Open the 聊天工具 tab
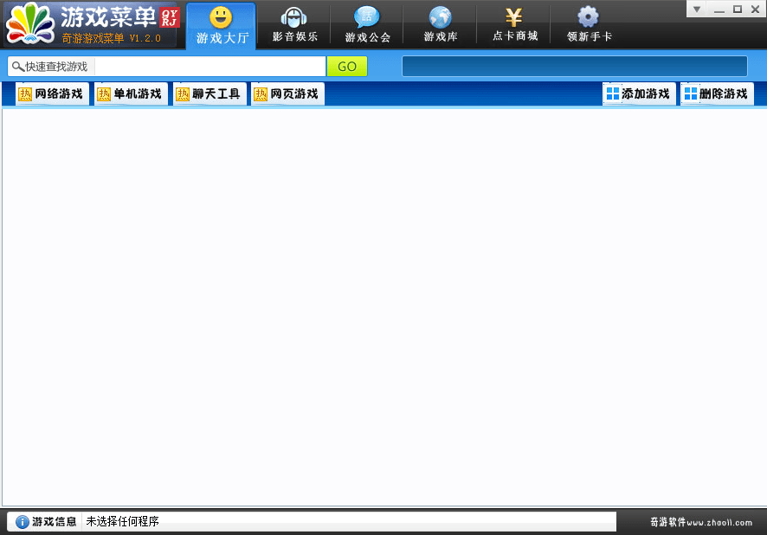 [x=209, y=93]
